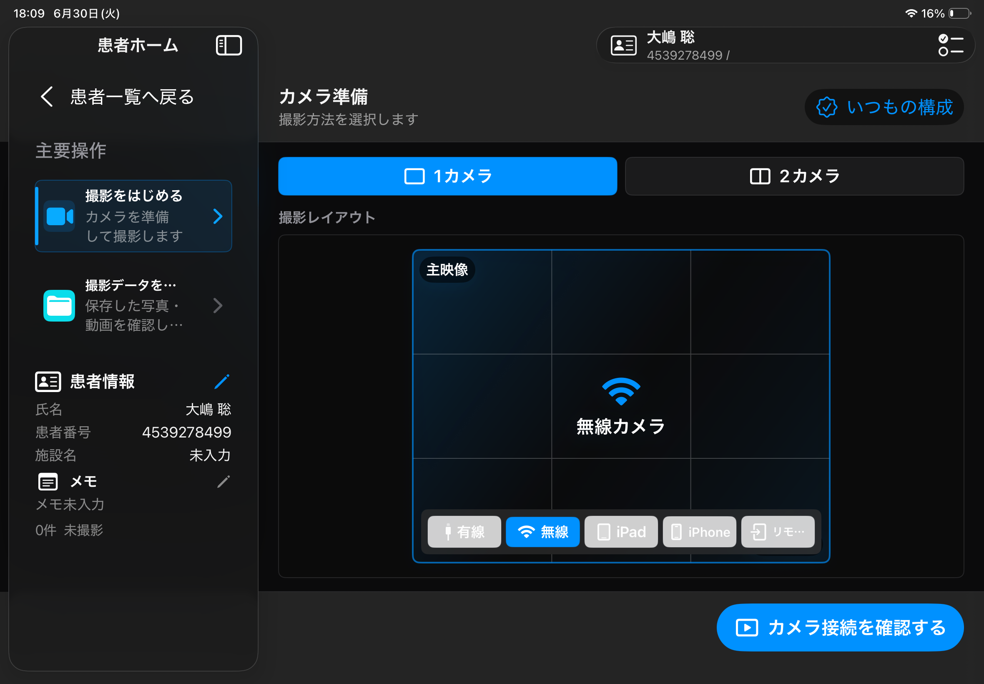Screen dimensions: 984x684
Task: Expand the 撮影をはじめる chevron arrow
Action: pos(218,216)
